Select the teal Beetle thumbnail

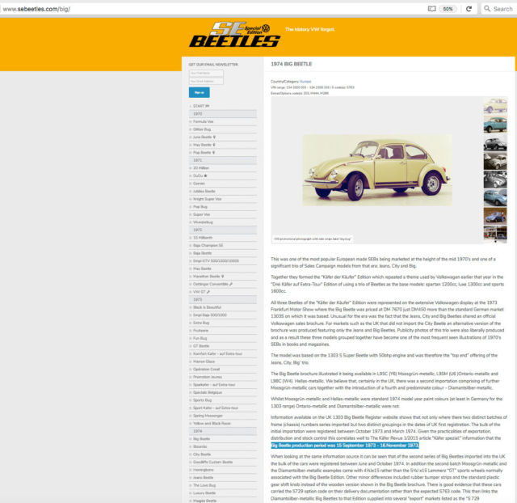tap(494, 125)
